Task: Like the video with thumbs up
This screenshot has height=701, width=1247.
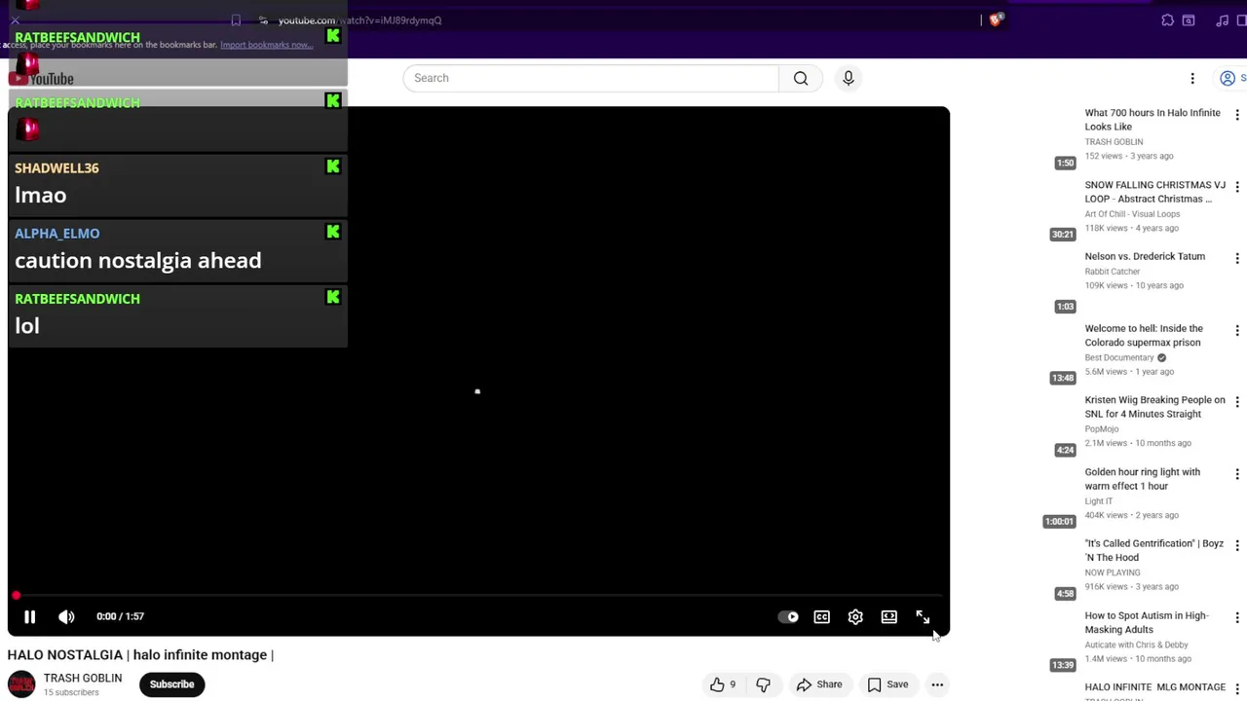Action: pos(722,684)
